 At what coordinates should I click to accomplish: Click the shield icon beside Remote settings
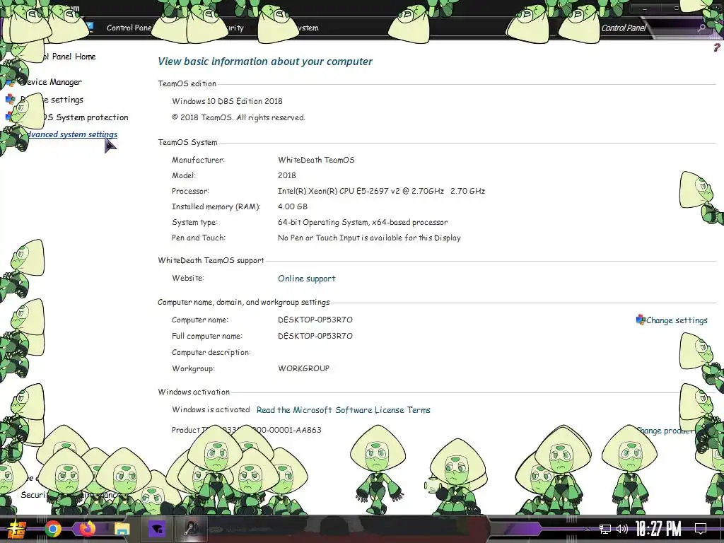click(x=10, y=99)
